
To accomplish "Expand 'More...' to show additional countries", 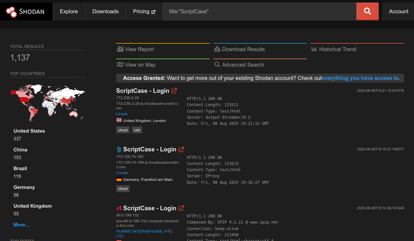I will (x=21, y=225).
